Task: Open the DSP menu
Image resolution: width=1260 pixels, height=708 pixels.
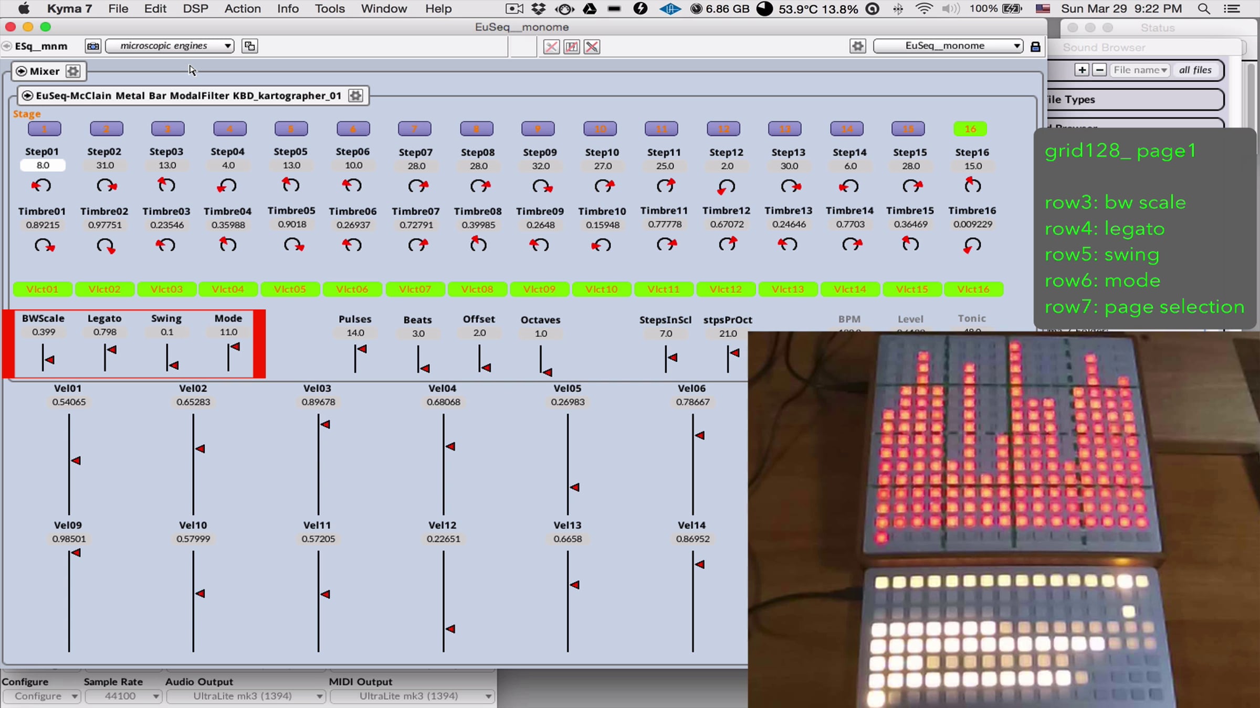Action: pyautogui.click(x=195, y=9)
